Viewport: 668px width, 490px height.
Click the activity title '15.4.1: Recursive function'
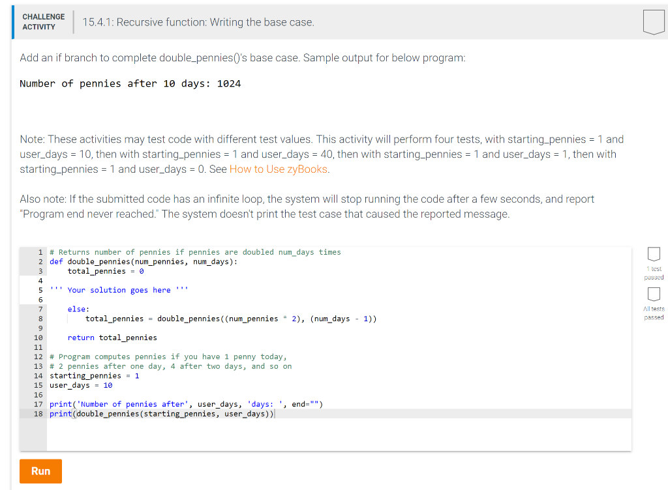click(198, 22)
